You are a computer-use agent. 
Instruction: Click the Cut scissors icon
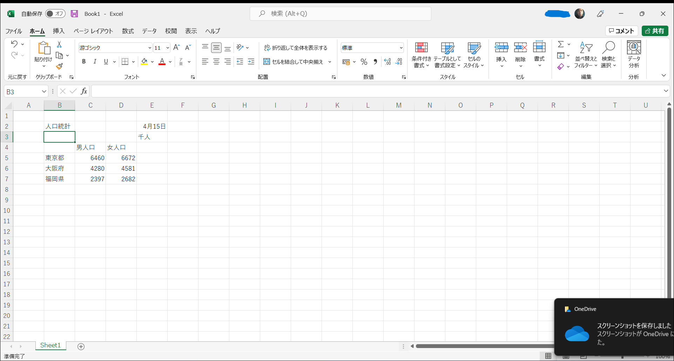(x=59, y=45)
